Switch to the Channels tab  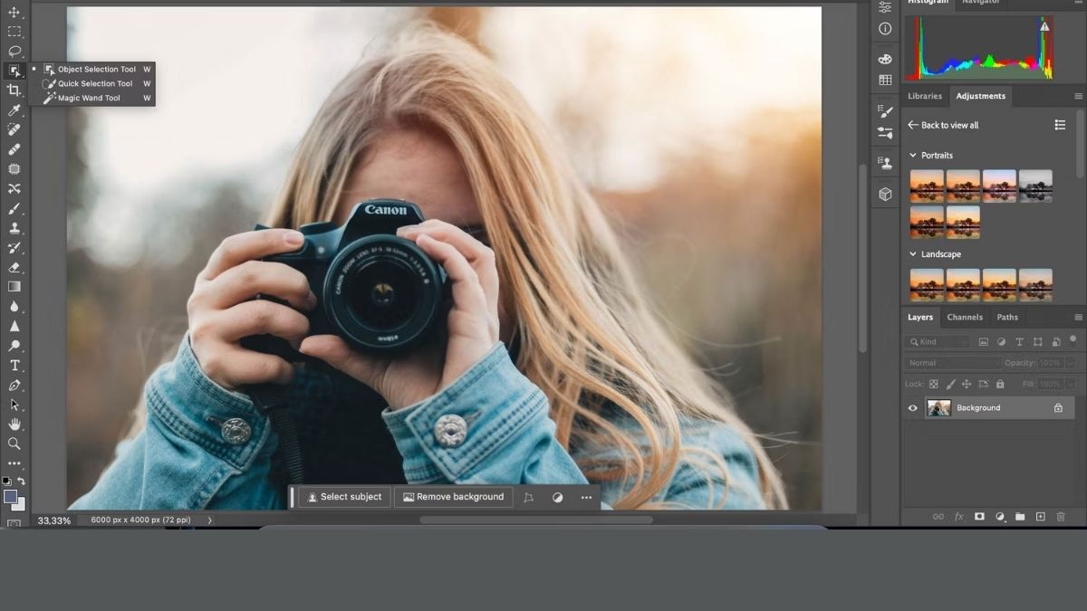[965, 317]
